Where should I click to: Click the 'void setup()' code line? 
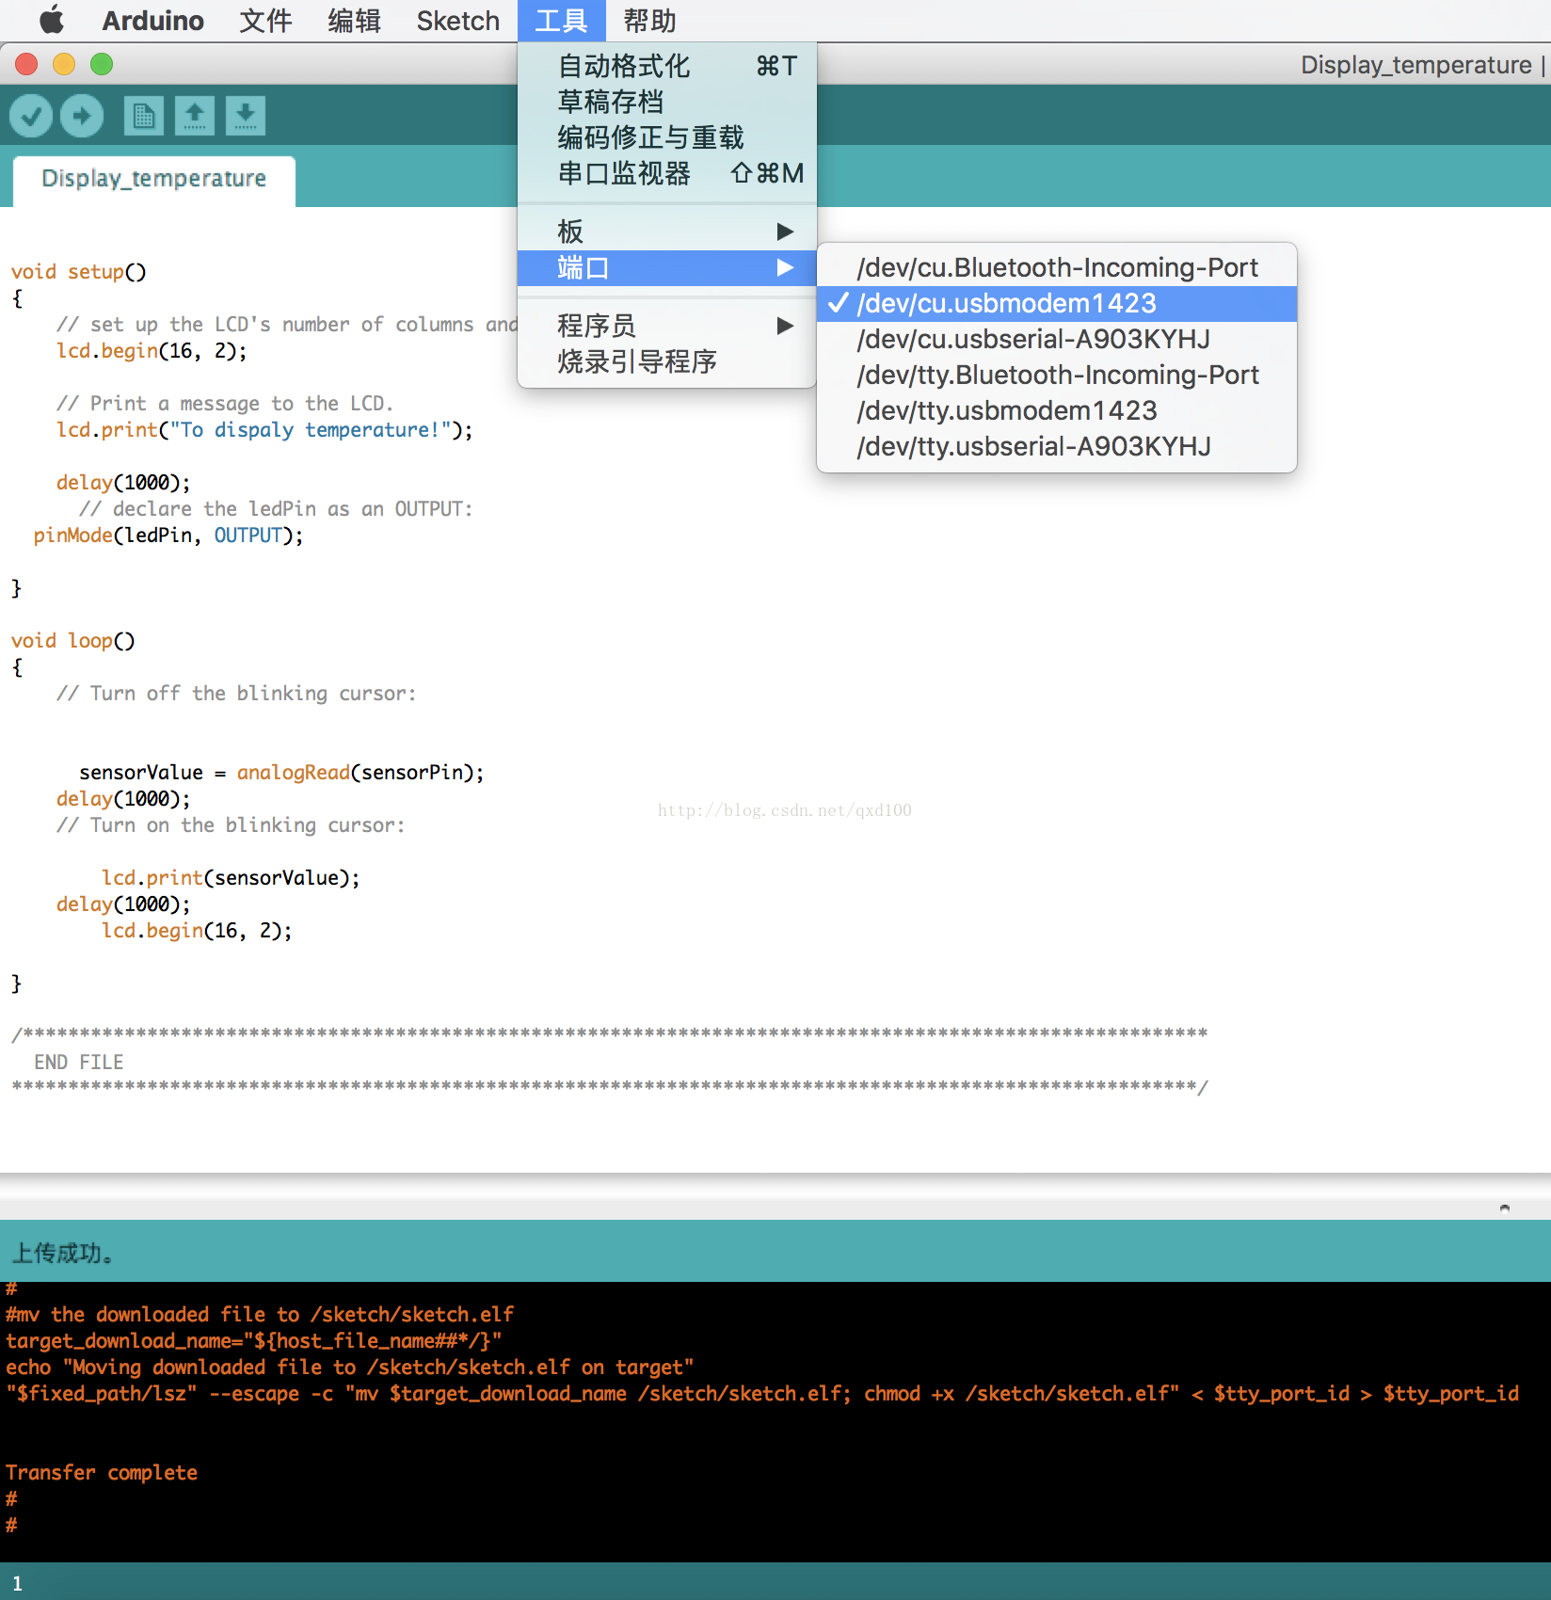tap(79, 272)
